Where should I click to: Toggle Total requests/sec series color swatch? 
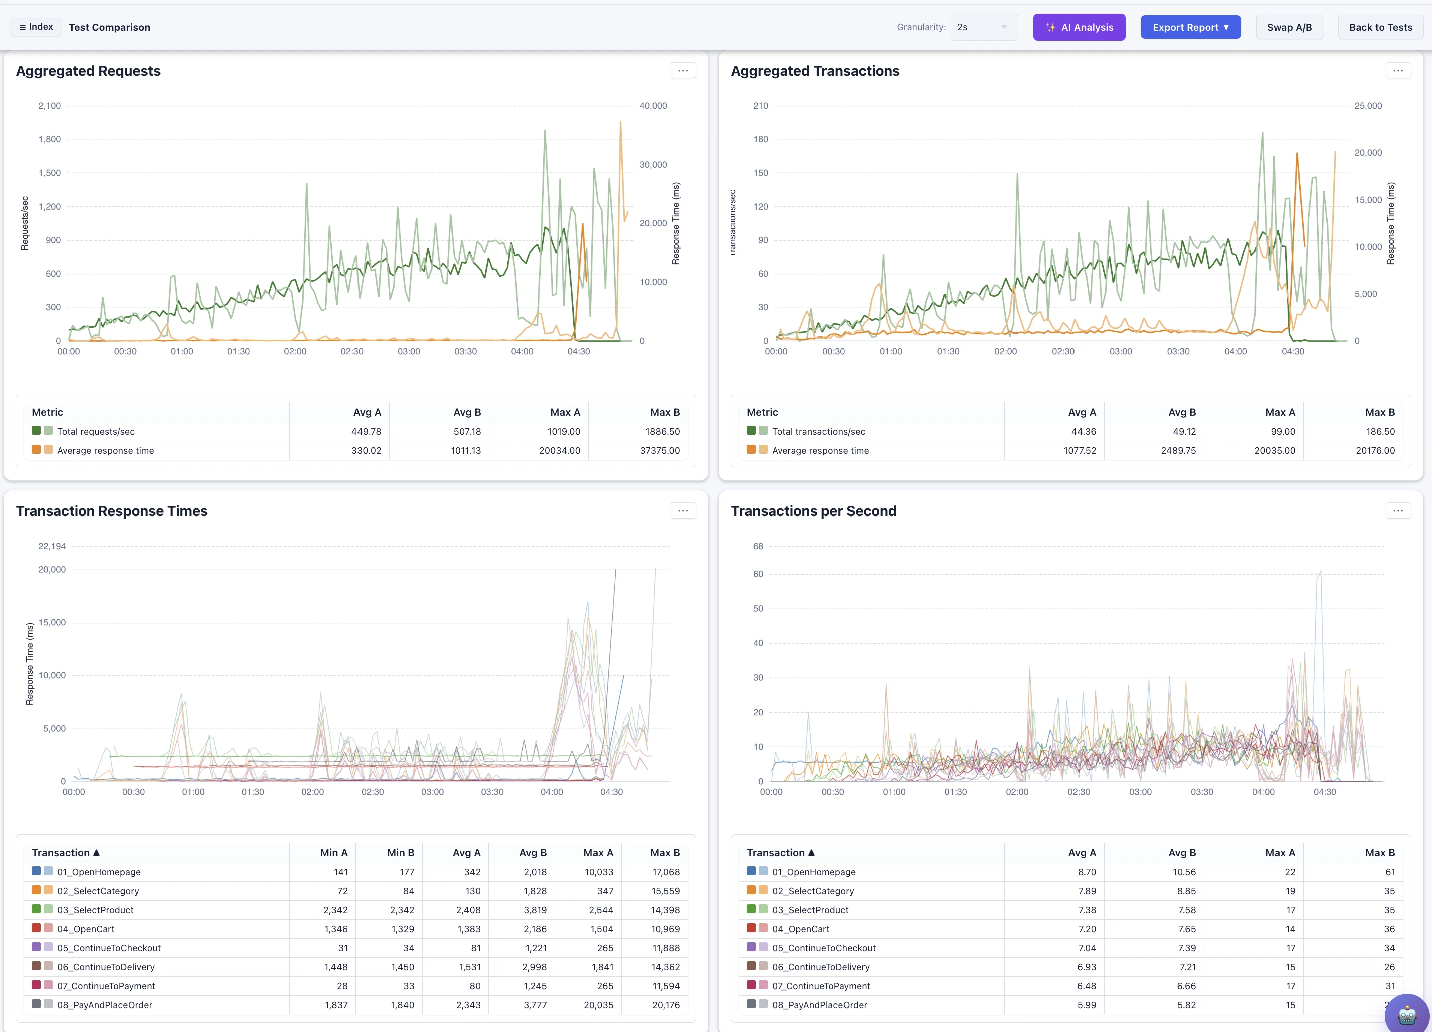42,430
